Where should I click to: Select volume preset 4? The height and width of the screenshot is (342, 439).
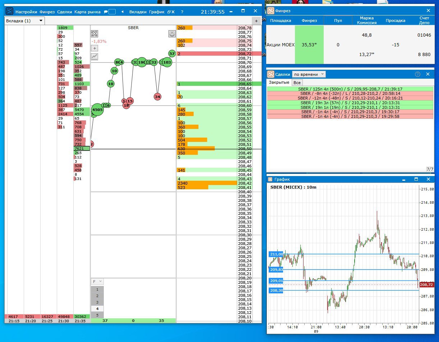point(97,309)
